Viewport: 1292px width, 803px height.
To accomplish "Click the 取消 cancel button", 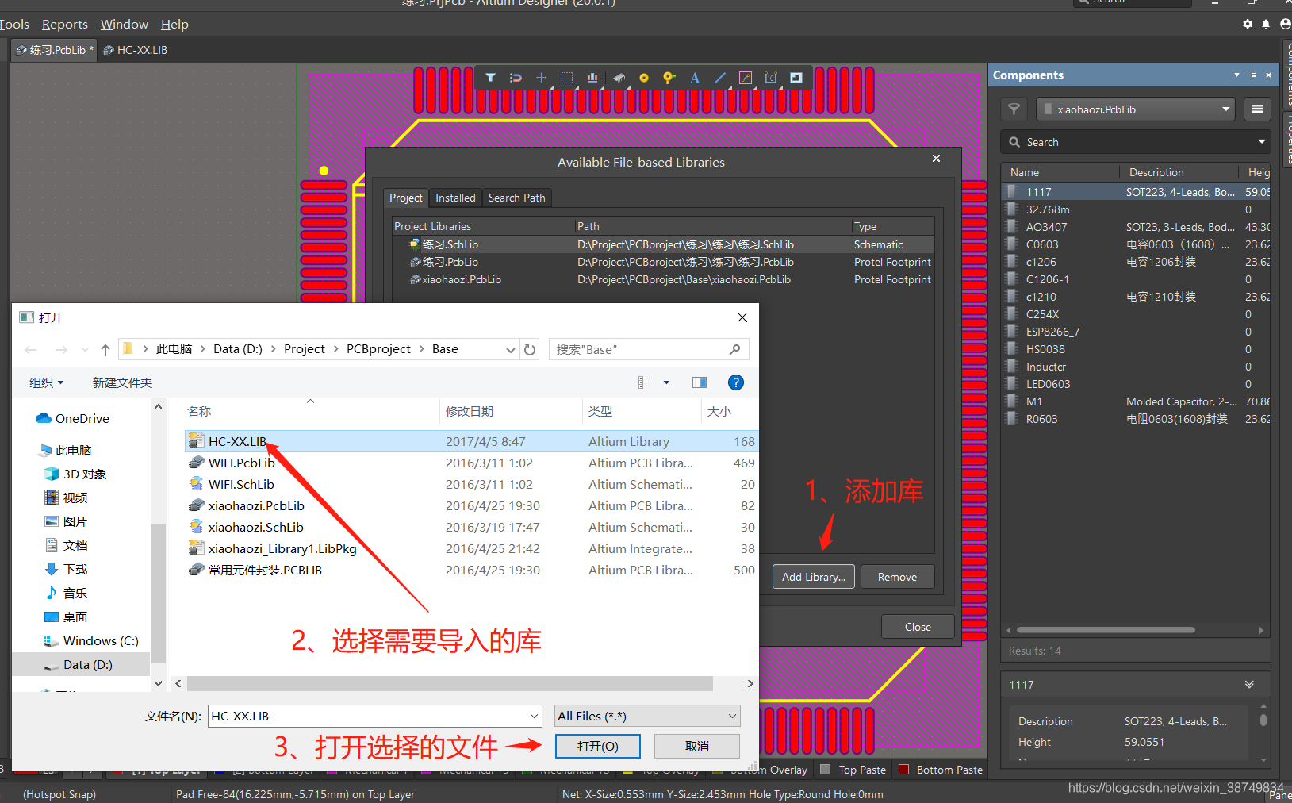I will [697, 746].
